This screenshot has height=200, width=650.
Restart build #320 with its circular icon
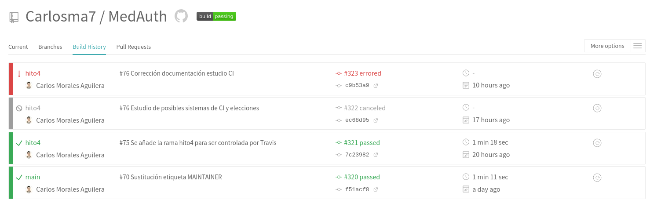[x=597, y=178]
